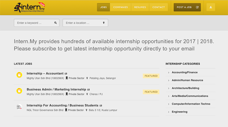Select the Arts/Media/Communications category

(x=190, y=96)
